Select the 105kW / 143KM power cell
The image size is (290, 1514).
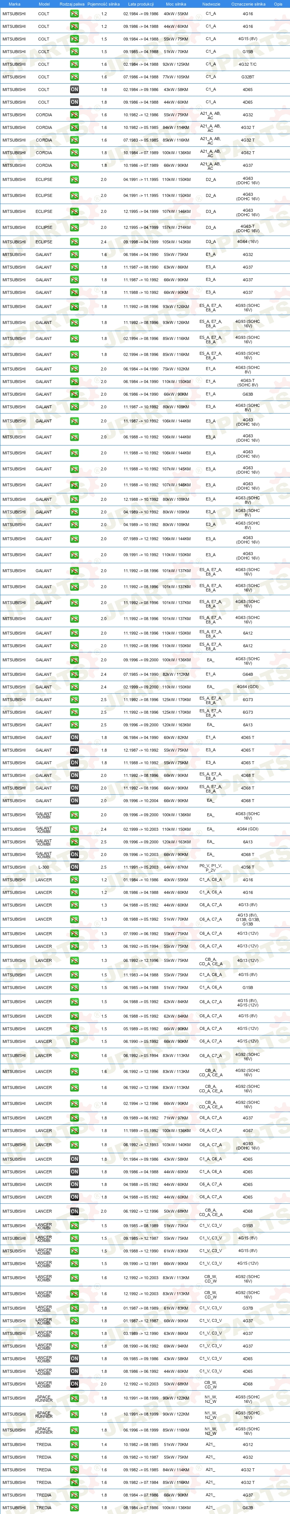[176, 242]
